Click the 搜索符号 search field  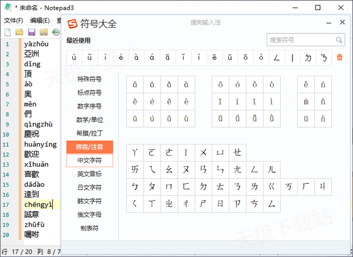click(300, 40)
